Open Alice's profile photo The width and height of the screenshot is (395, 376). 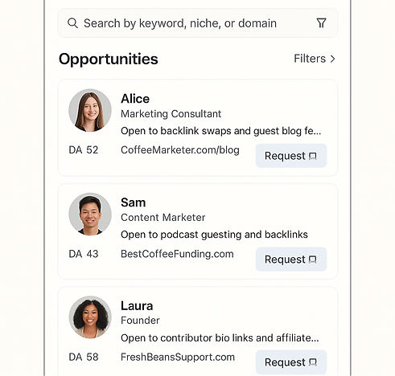pos(90,111)
